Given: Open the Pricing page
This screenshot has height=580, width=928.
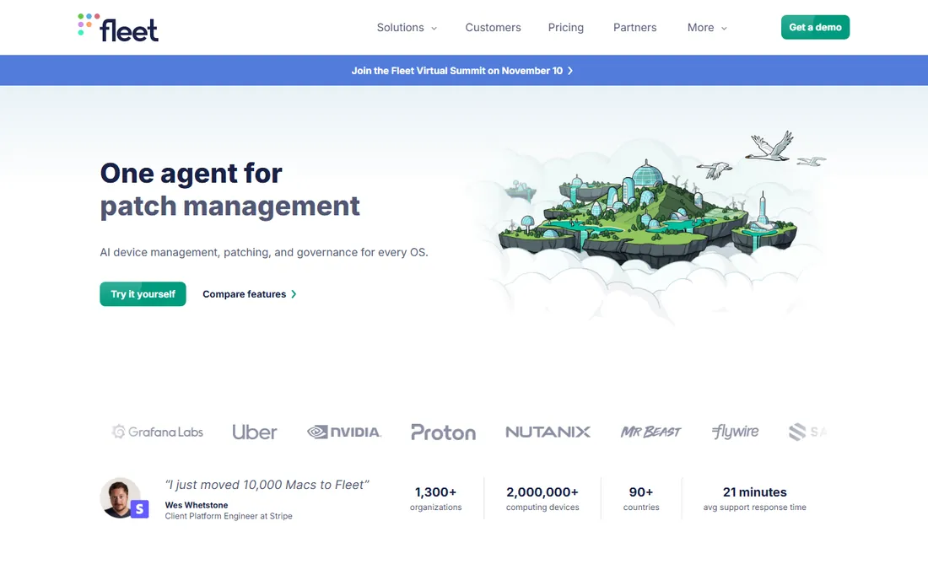Looking at the screenshot, I should pos(566,28).
